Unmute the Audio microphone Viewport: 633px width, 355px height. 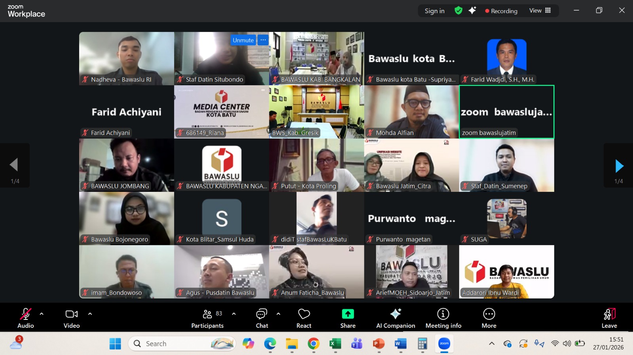pyautogui.click(x=25, y=314)
